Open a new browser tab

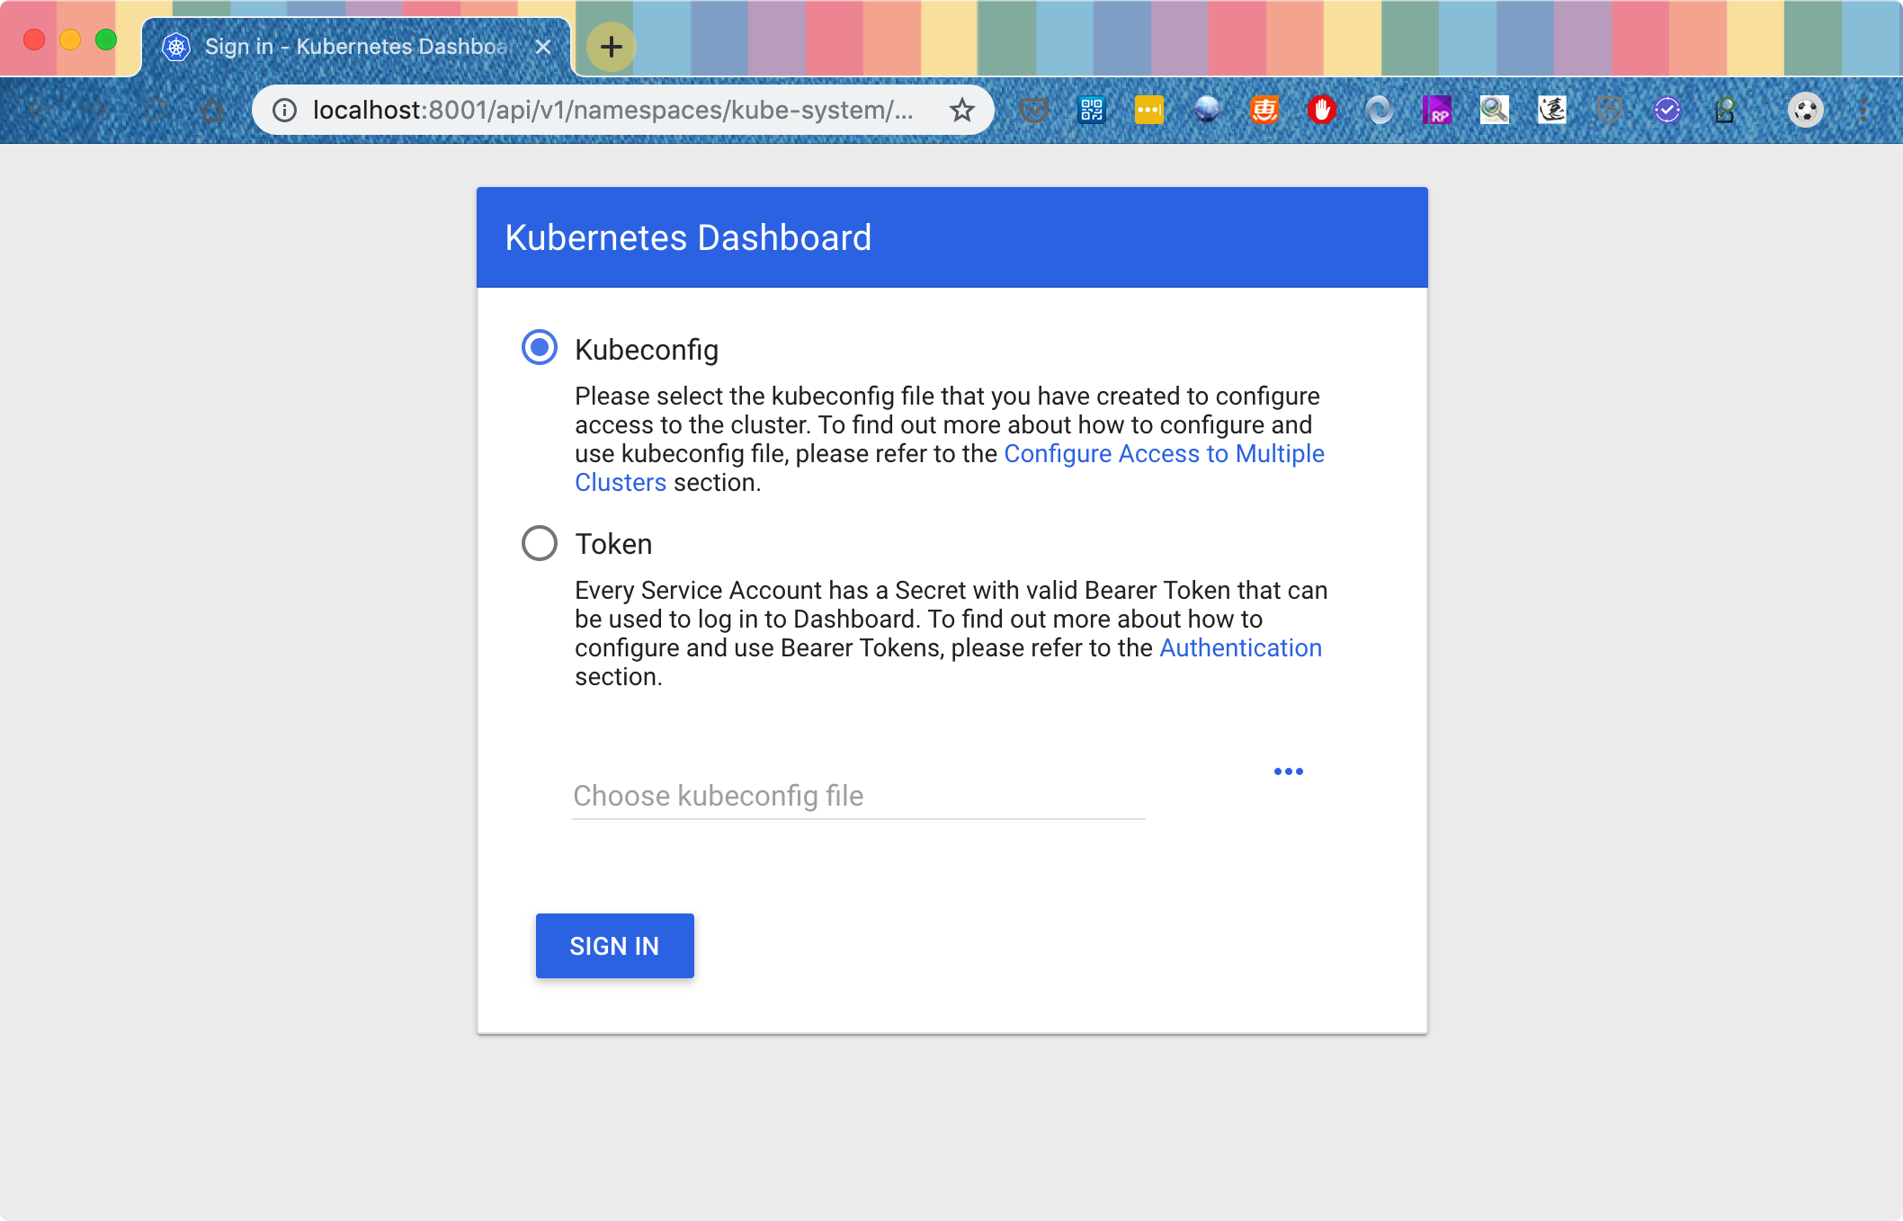(x=611, y=47)
